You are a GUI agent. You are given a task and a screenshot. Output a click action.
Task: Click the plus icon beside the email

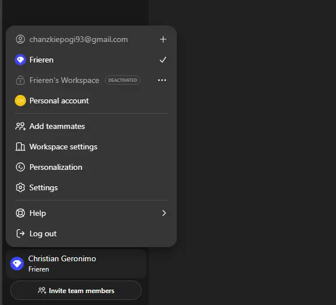[x=163, y=39]
